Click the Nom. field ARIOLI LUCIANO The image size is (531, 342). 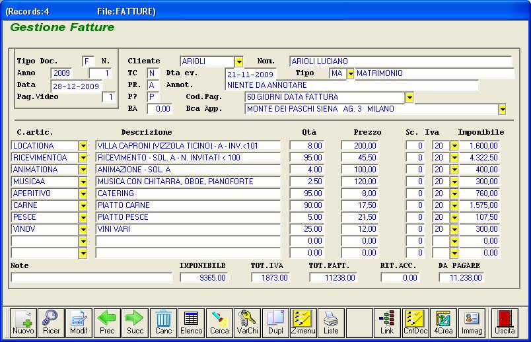pos(401,61)
